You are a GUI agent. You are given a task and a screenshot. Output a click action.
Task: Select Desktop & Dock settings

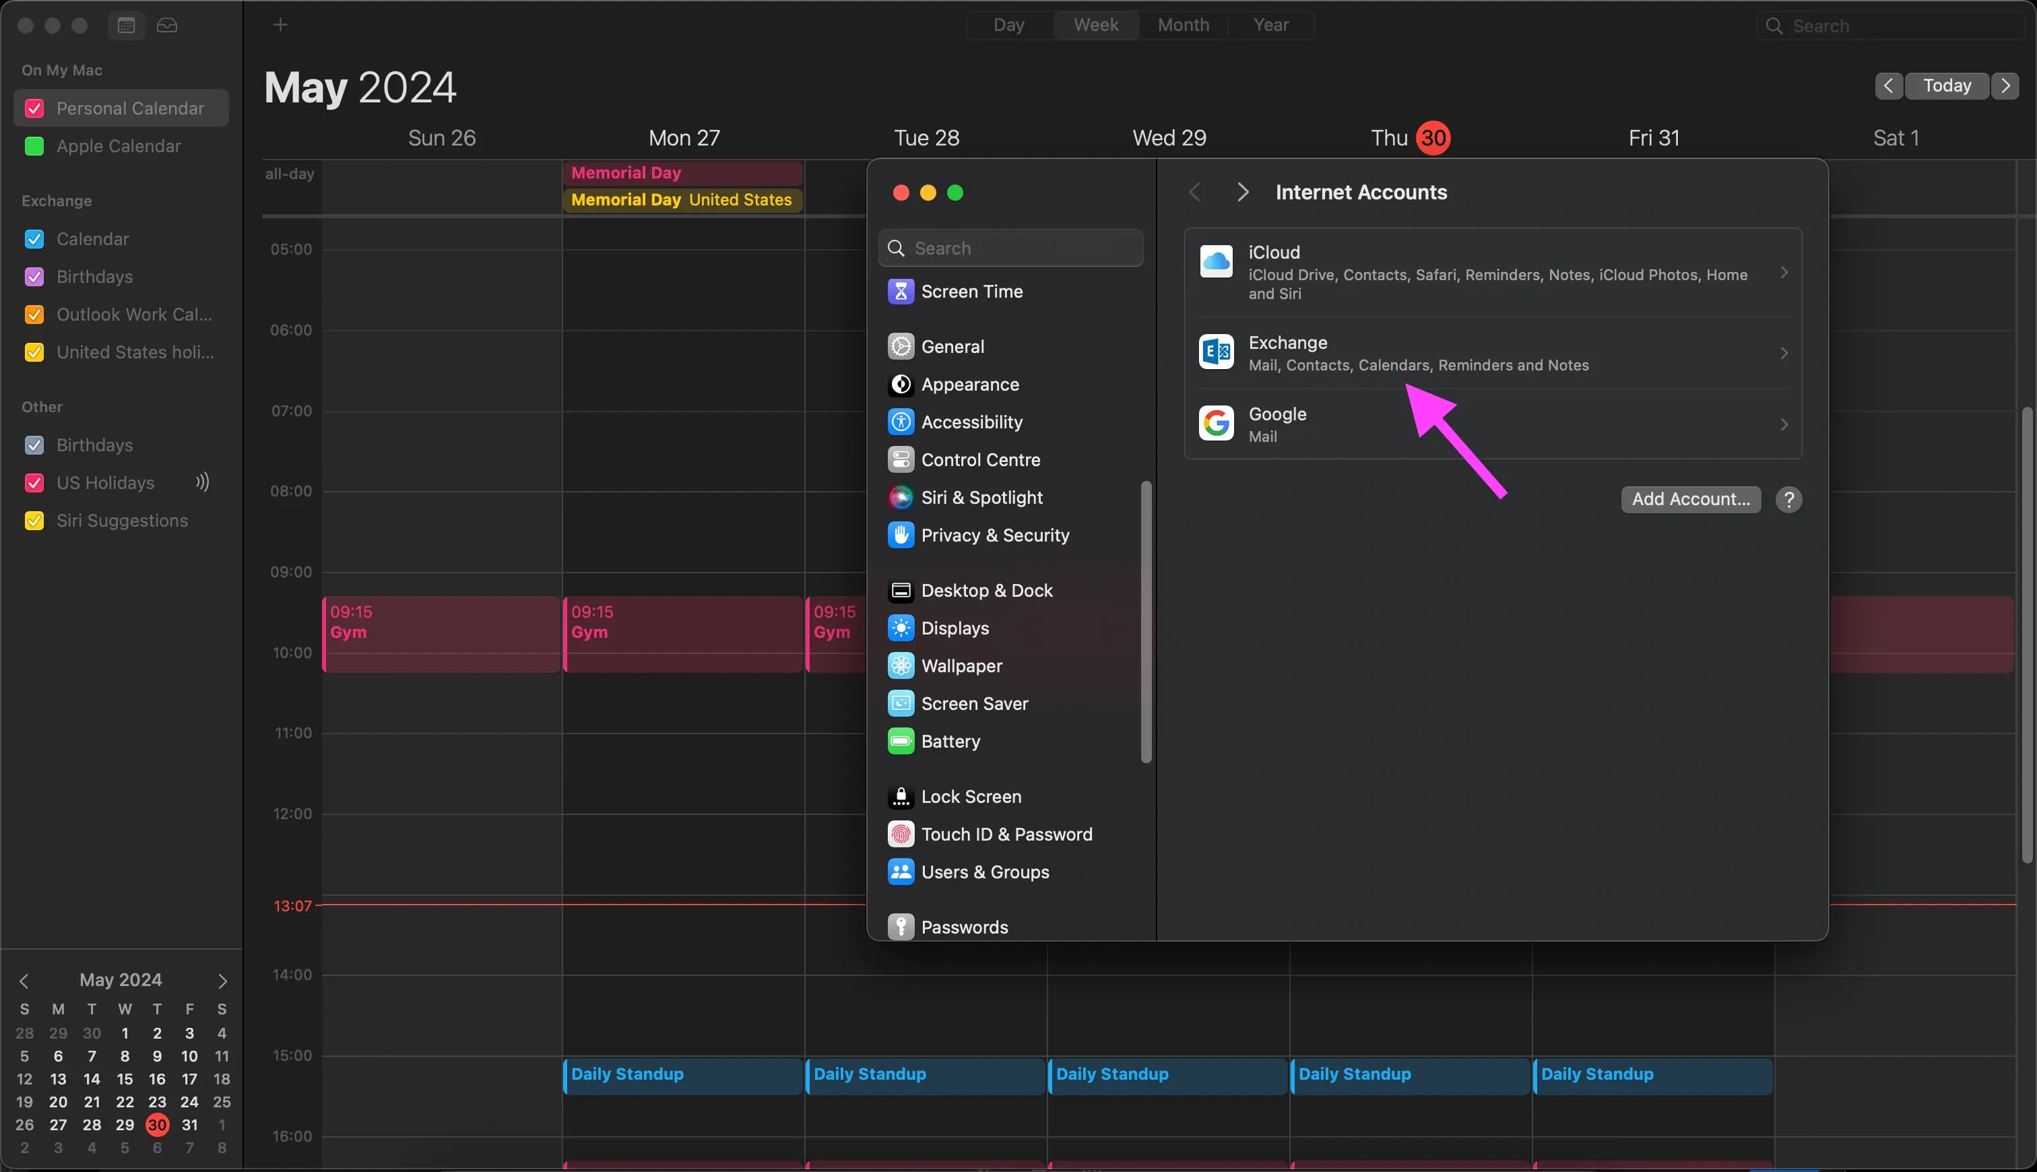pos(988,590)
